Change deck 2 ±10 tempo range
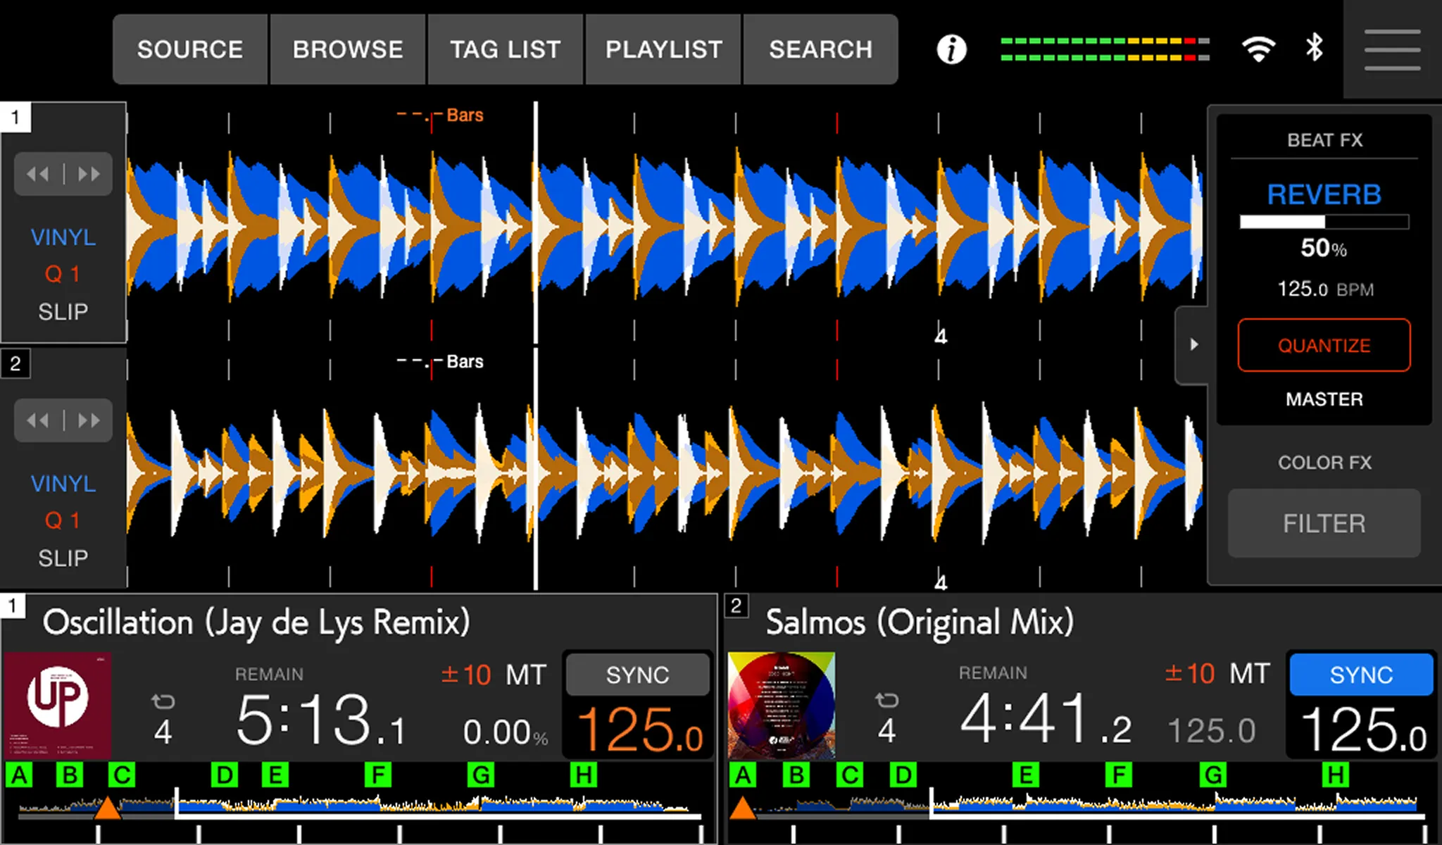Viewport: 1442px width, 845px height. (1190, 673)
